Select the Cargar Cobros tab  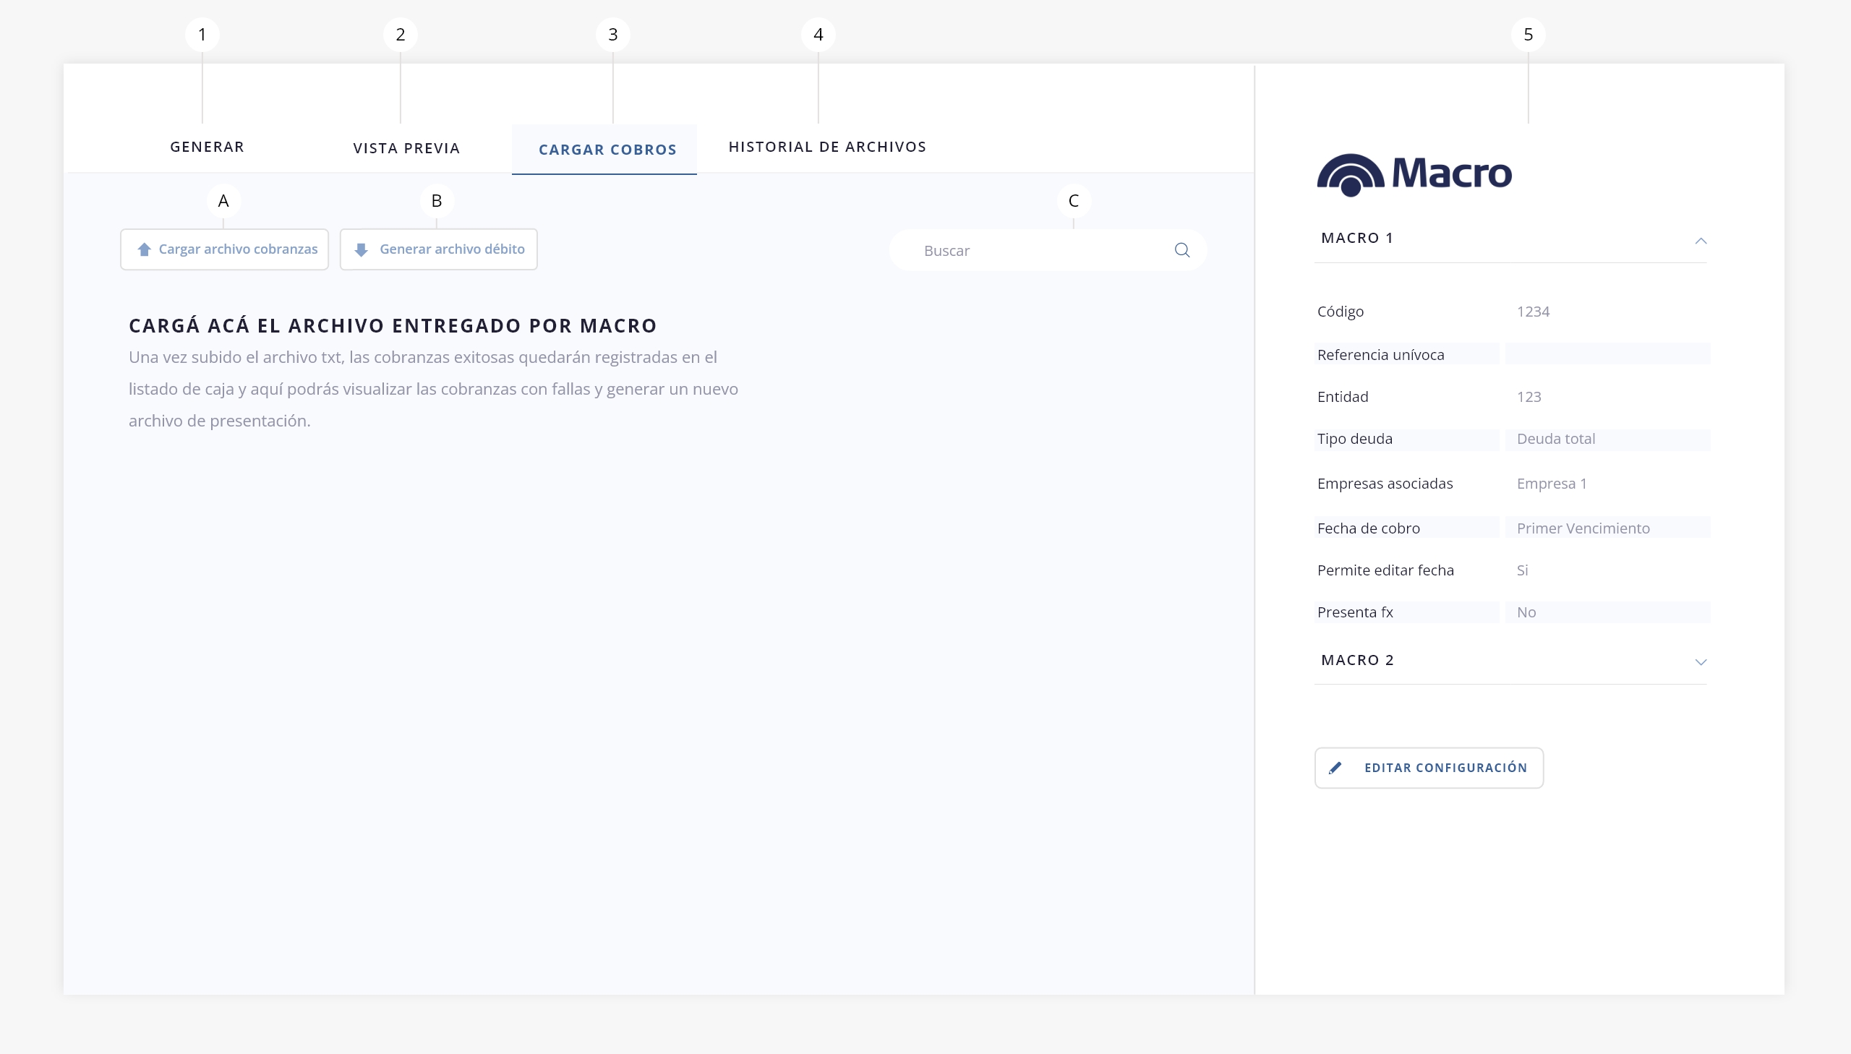click(x=607, y=150)
